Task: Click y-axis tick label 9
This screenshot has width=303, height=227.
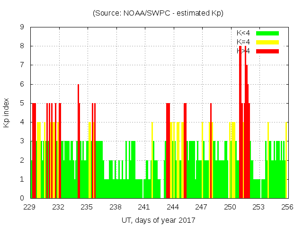Action: coord(22,27)
